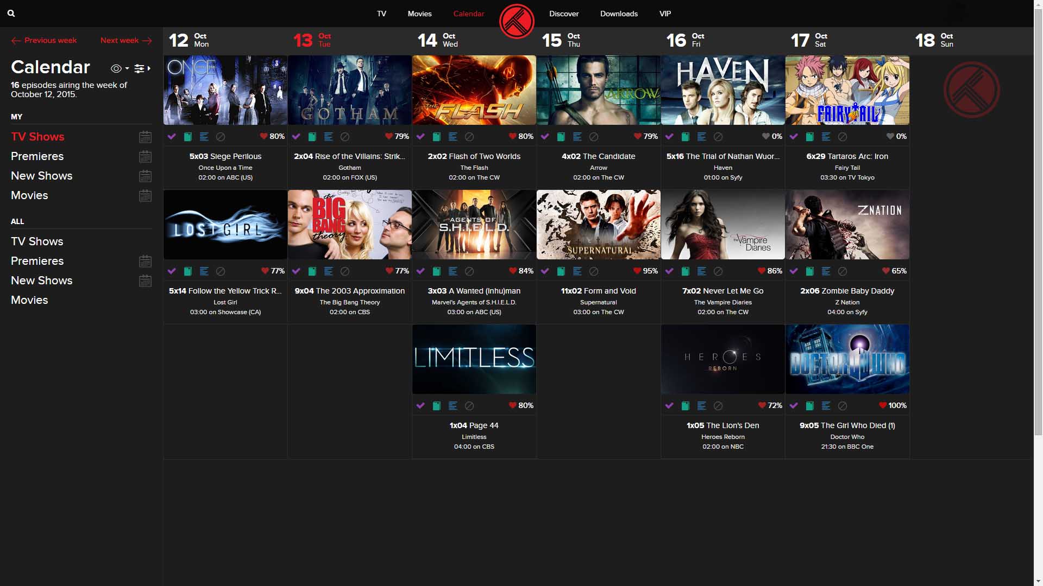Click the Fairy Tail poster thumbnail

(x=847, y=90)
